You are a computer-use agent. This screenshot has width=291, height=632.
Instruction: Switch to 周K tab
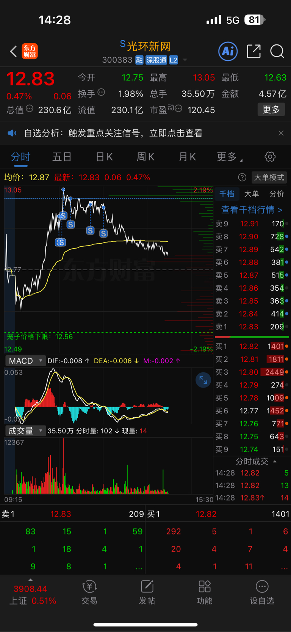coord(145,157)
